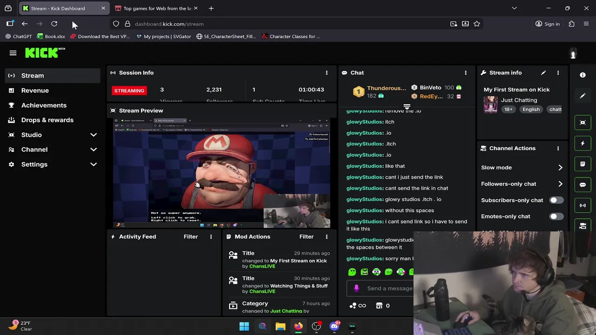This screenshot has width=596, height=335.
Task: Open Slow mode options arrow
Action: 560,167
